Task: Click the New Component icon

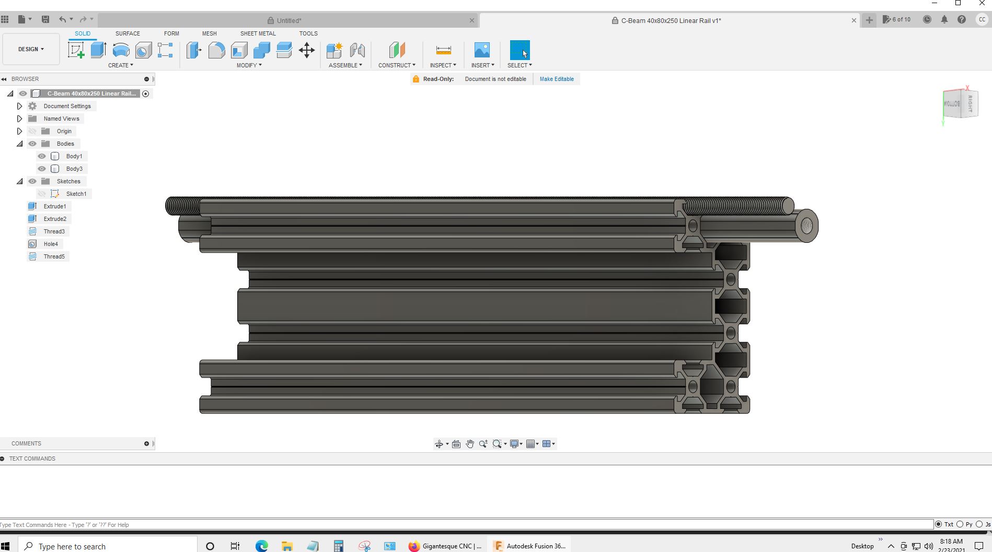Action: coord(334,50)
